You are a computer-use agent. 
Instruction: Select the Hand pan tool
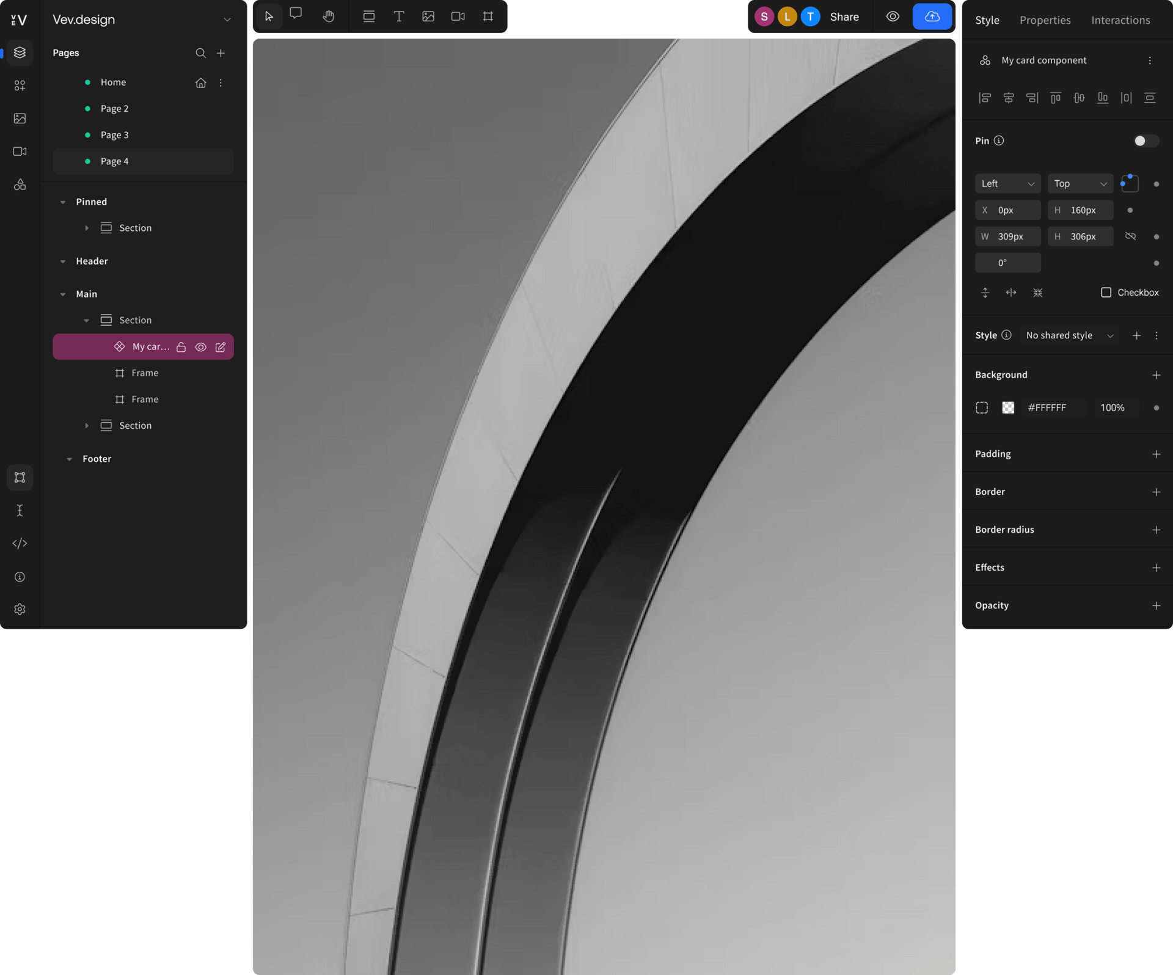tap(328, 16)
